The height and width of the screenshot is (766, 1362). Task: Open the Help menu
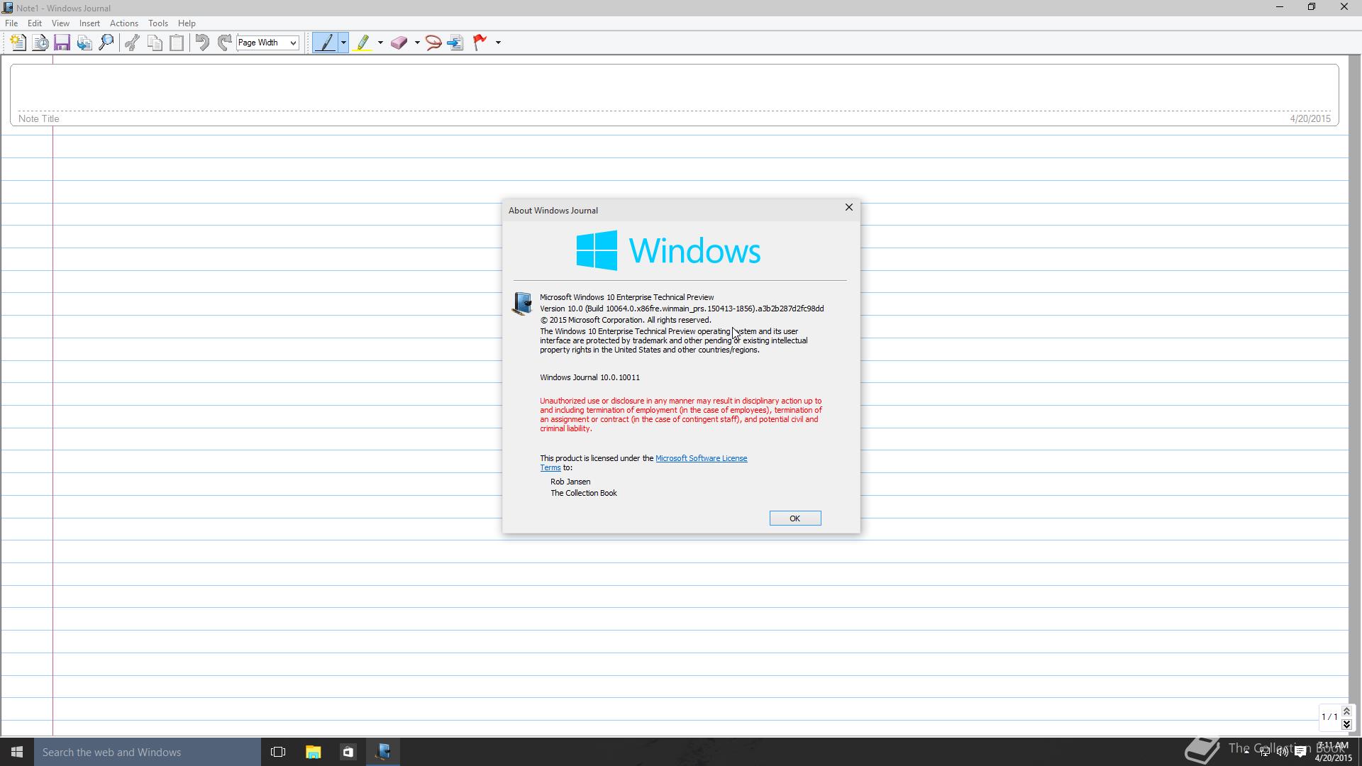187,23
